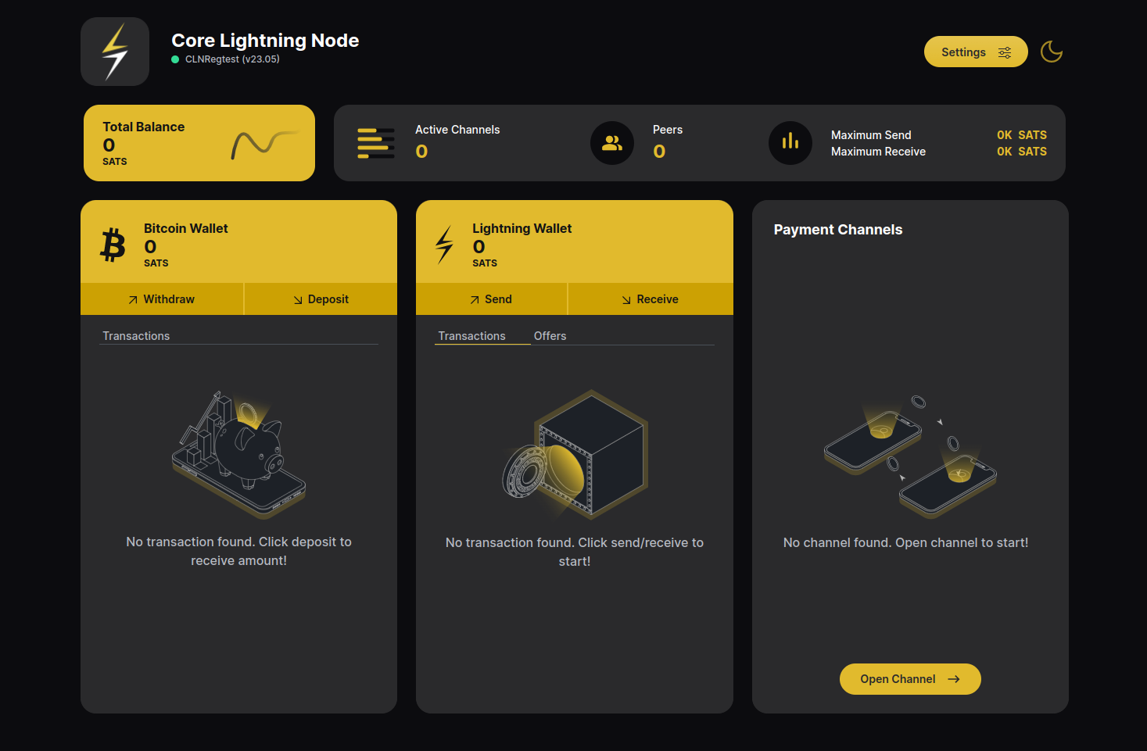Screen dimensions: 1147x751
Task: Click the Maximum Send 0K SATS value
Action: click(1022, 135)
